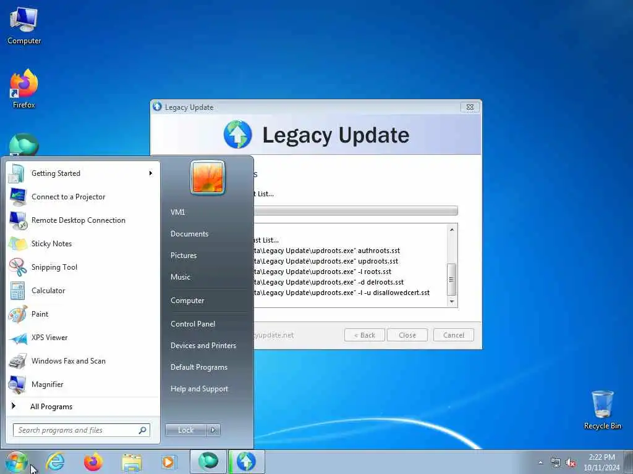Image resolution: width=633 pixels, height=474 pixels.
Task: Launch Connect to a Projector
Action: (x=83, y=197)
